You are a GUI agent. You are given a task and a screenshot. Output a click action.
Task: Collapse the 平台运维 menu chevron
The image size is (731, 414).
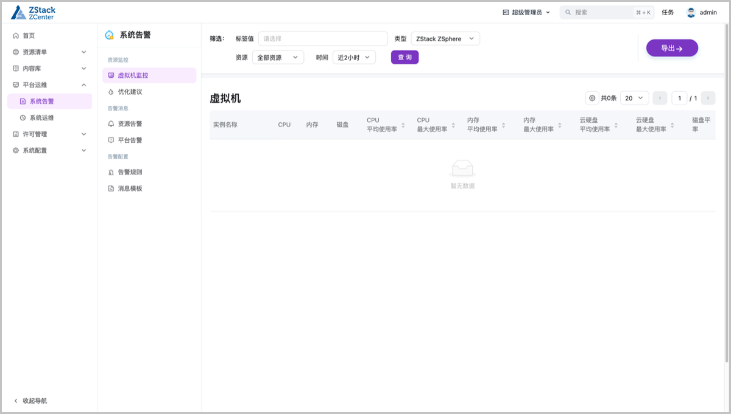click(84, 85)
